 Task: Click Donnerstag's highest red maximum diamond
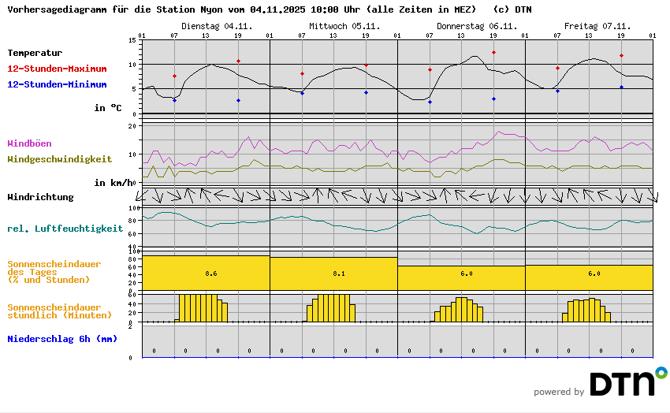coord(493,53)
